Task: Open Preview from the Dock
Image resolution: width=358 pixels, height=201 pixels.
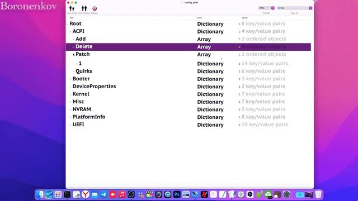Action: pyautogui.click(x=76, y=194)
